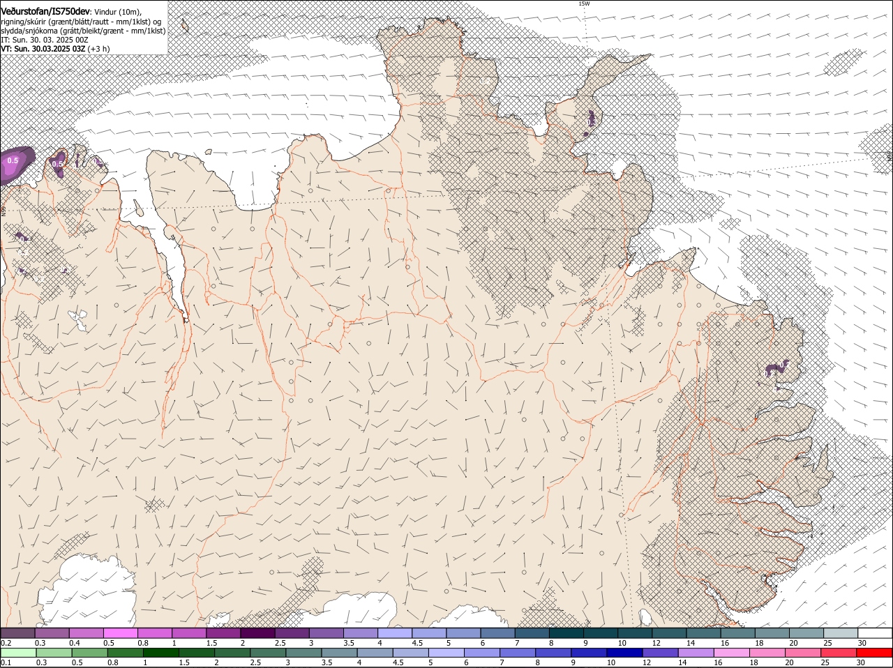Select white upper legend swatch after 30
The height and width of the screenshot is (668, 893).
(875, 633)
